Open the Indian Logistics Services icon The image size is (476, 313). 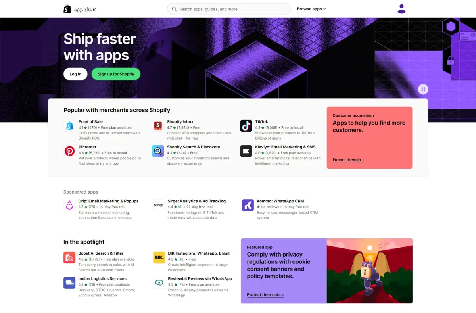coord(69,283)
